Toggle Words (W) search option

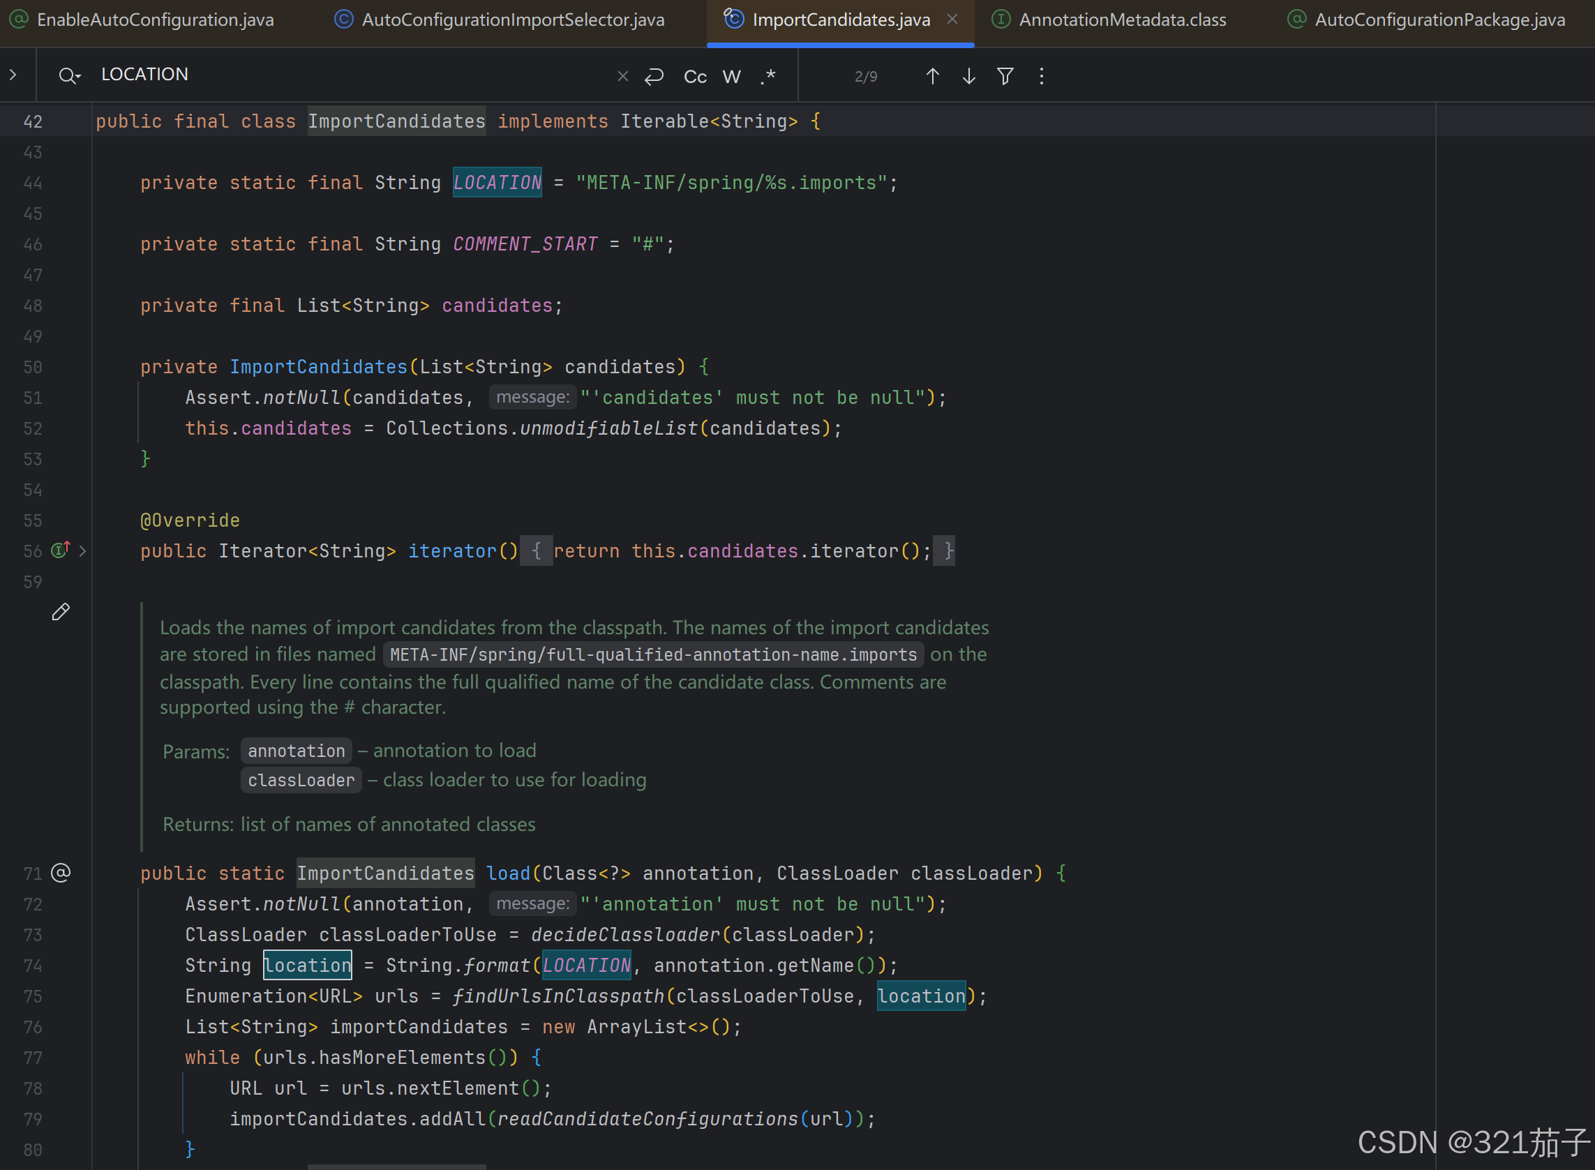pos(732,76)
